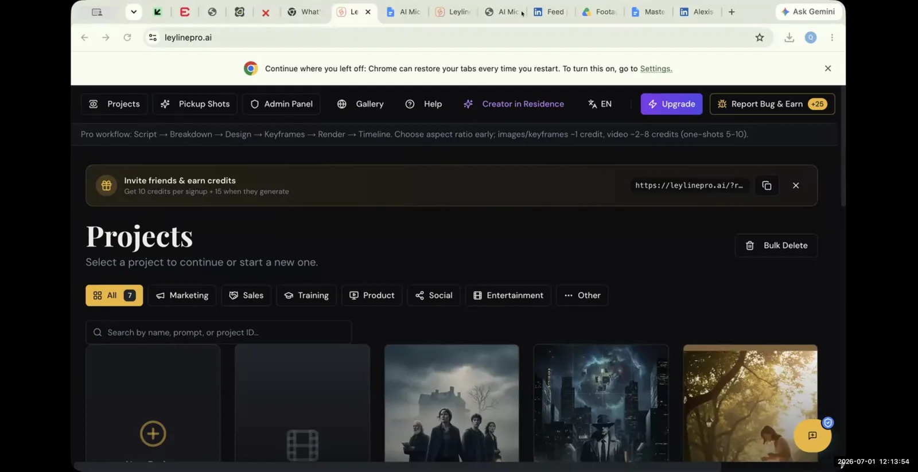918x472 pixels.
Task: Open the dark city detective project thumbnail
Action: (601, 403)
